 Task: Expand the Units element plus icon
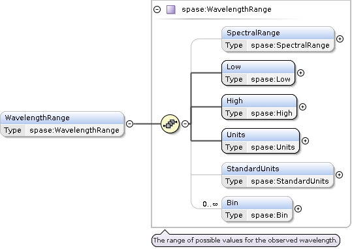(x=305, y=141)
